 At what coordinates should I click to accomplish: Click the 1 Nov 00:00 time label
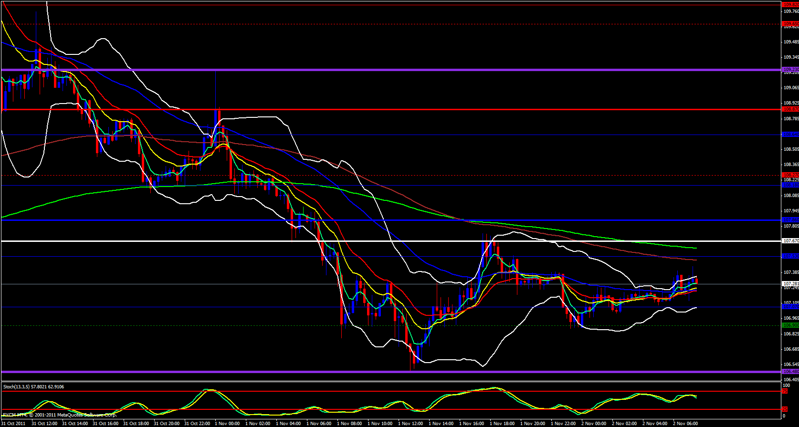point(227,423)
